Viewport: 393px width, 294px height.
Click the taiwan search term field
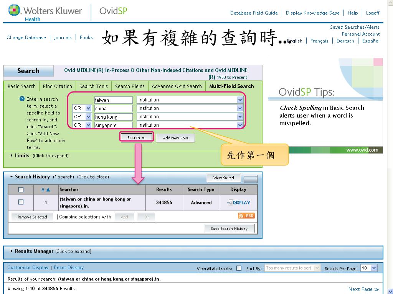[x=114, y=100]
